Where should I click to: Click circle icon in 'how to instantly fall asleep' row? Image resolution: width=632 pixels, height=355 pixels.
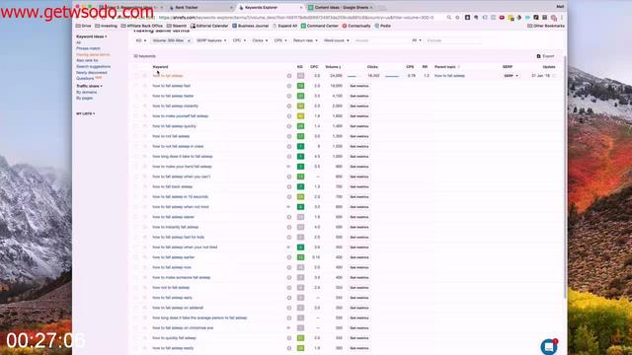(x=289, y=227)
